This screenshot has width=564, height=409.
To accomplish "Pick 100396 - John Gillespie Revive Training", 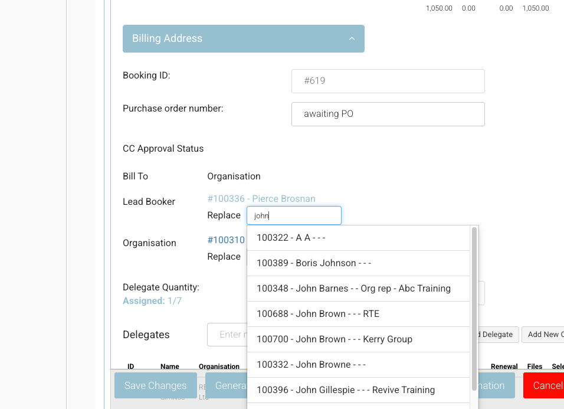I will 358,390.
